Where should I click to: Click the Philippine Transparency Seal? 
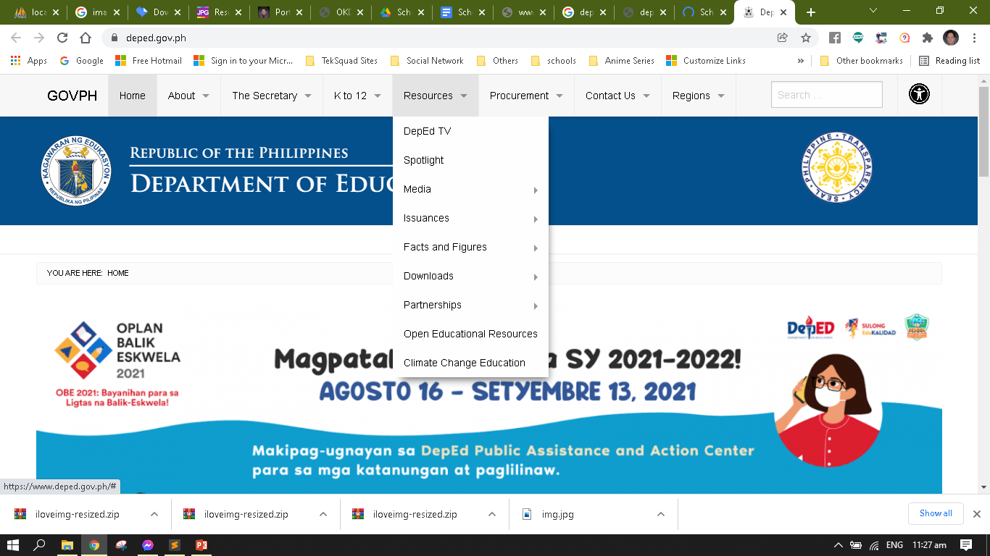[x=836, y=167]
